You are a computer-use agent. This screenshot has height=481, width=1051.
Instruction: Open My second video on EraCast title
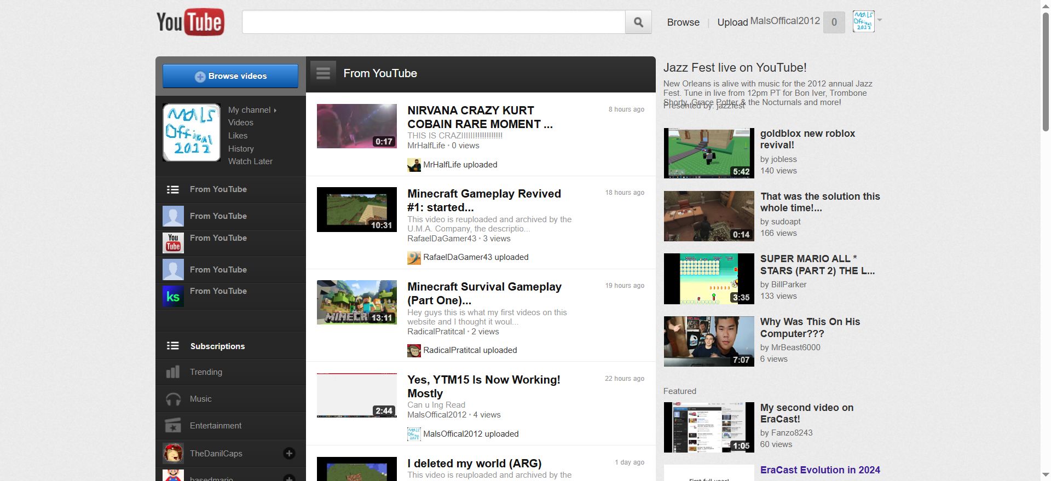807,413
